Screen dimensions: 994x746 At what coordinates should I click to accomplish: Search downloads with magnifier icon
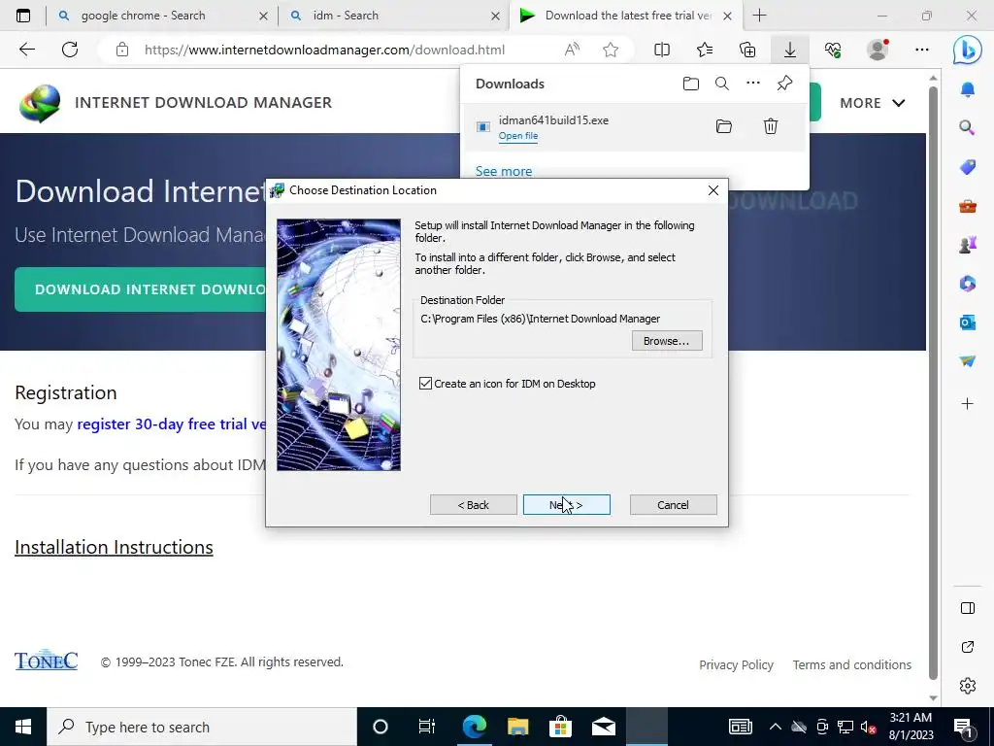coord(721,84)
